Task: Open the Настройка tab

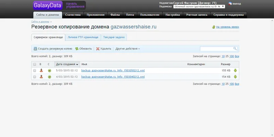Action: coord(173,15)
